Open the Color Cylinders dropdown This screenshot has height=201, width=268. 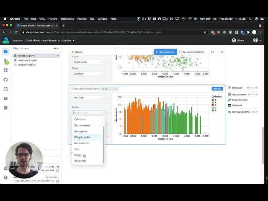88,74
